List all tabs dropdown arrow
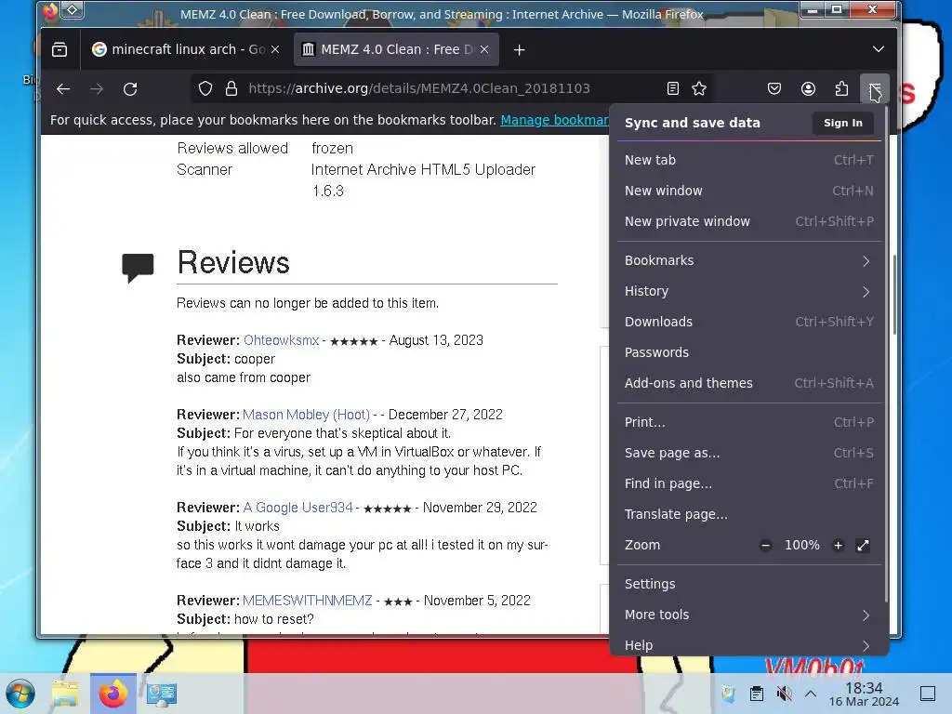 click(x=878, y=49)
